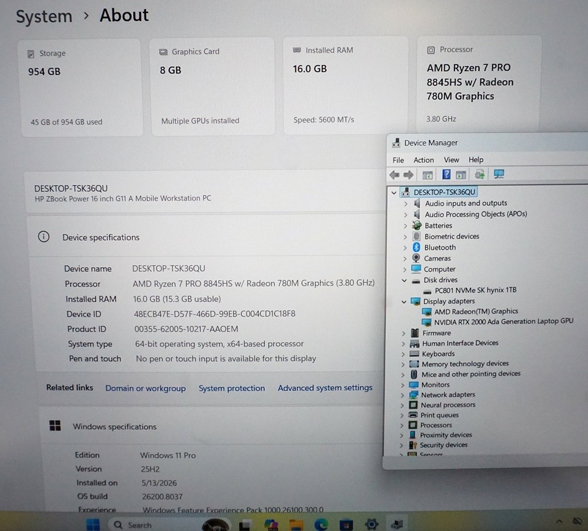Click the taskbar Search box
Viewport: 588px width, 531px height.
[153, 525]
